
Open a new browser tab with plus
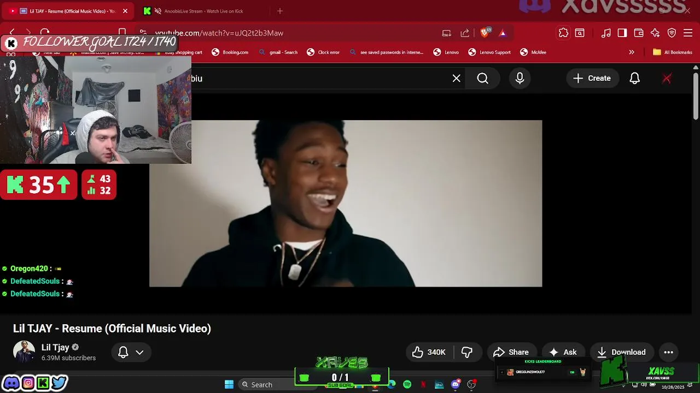[280, 11]
